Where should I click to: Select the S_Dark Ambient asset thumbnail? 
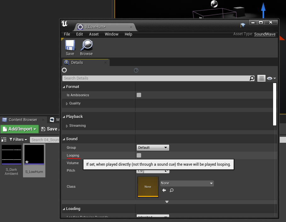[12, 155]
